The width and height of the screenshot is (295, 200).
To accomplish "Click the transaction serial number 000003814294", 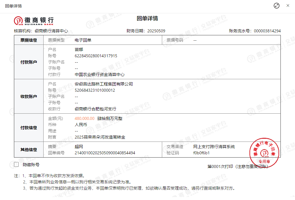I will click(x=267, y=31).
